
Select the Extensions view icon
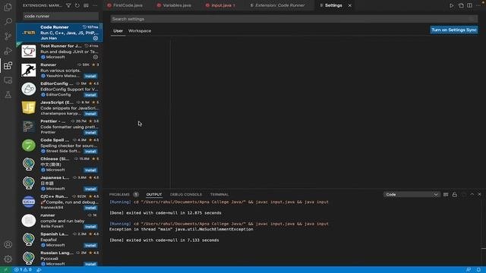pos(8,66)
